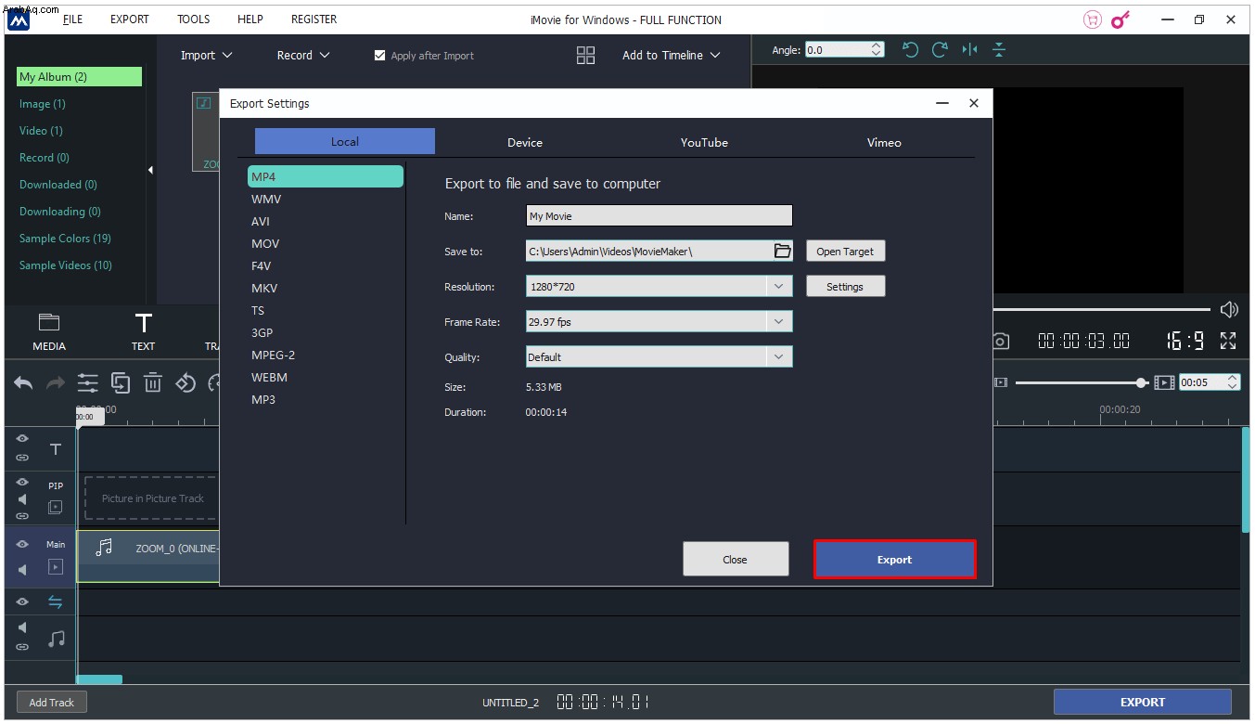Collapse the album sidebar with the triangle
1255x724 pixels.
(x=150, y=170)
